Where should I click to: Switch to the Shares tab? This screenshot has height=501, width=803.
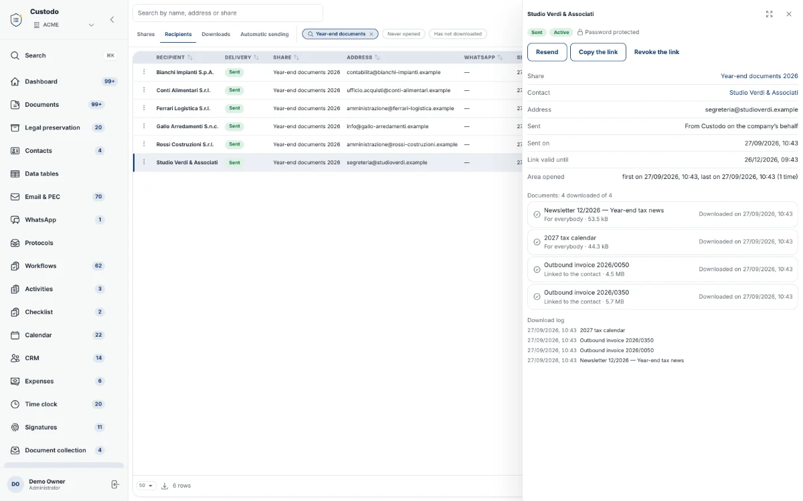(146, 34)
